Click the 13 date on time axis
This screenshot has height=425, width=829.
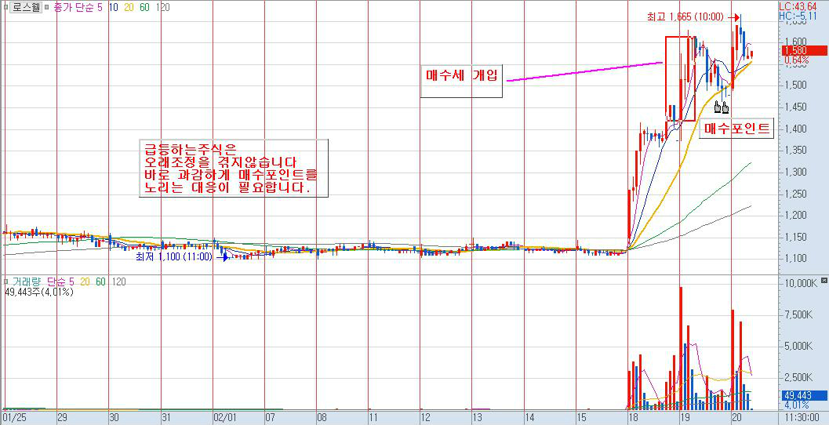click(x=478, y=418)
